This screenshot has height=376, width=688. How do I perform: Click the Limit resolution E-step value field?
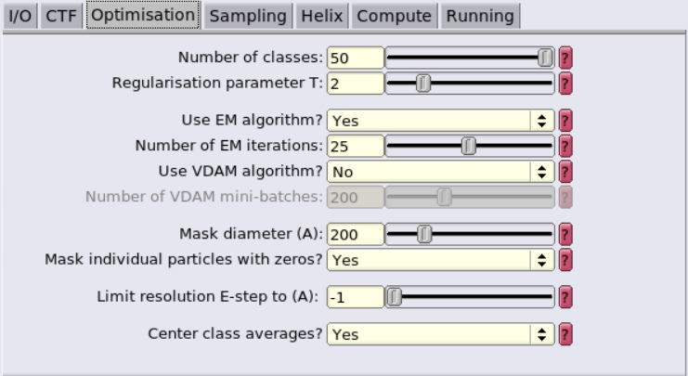click(356, 297)
